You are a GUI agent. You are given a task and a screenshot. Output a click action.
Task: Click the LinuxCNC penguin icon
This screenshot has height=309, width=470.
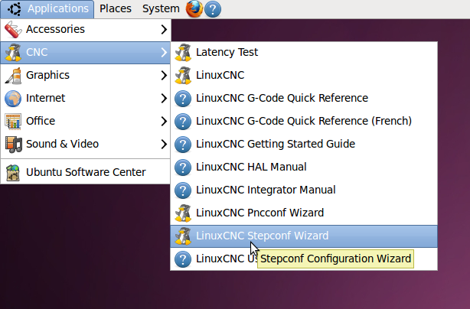183,76
